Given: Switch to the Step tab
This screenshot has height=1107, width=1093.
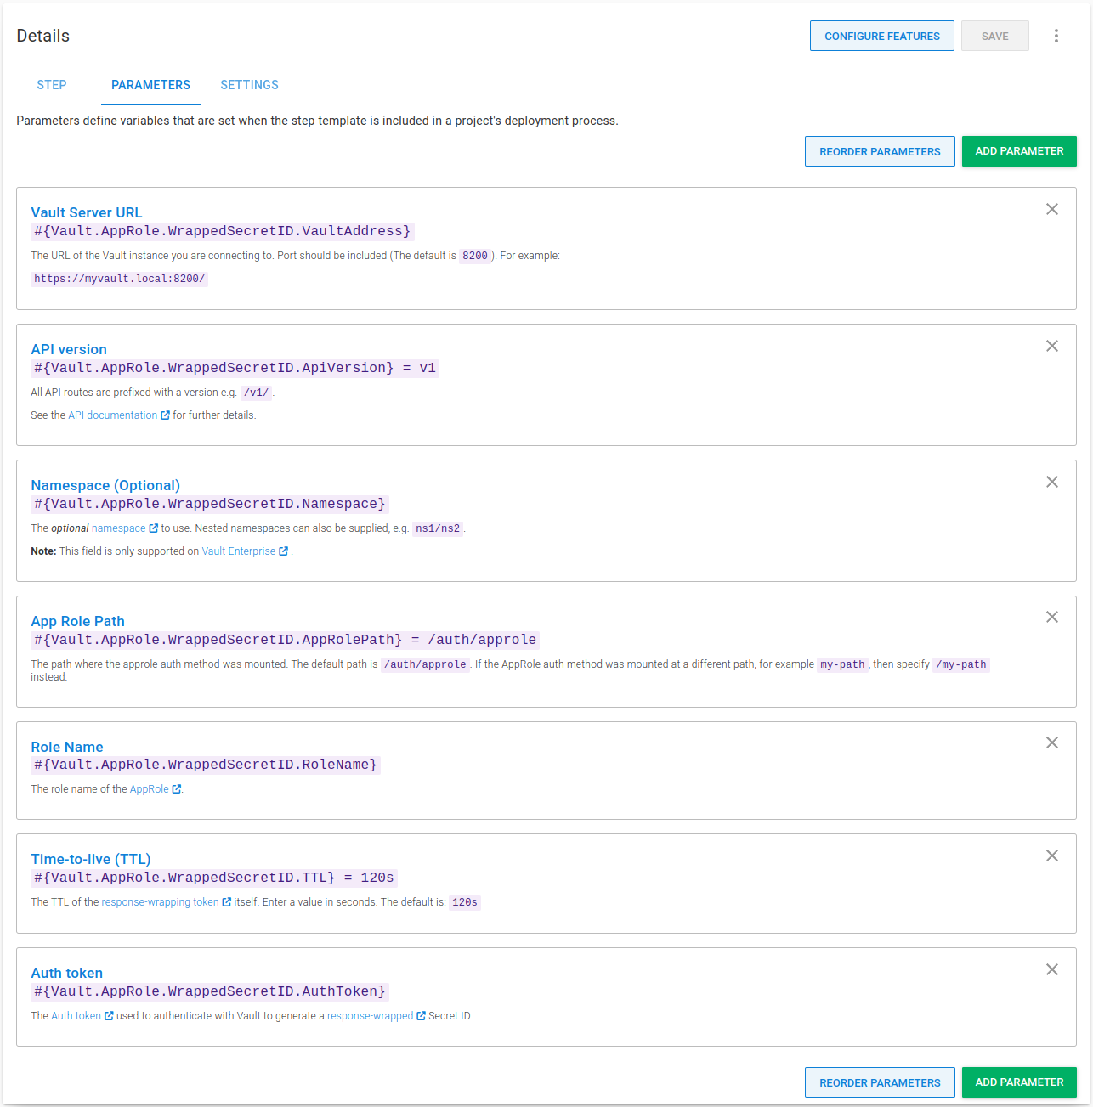Looking at the screenshot, I should tap(52, 85).
